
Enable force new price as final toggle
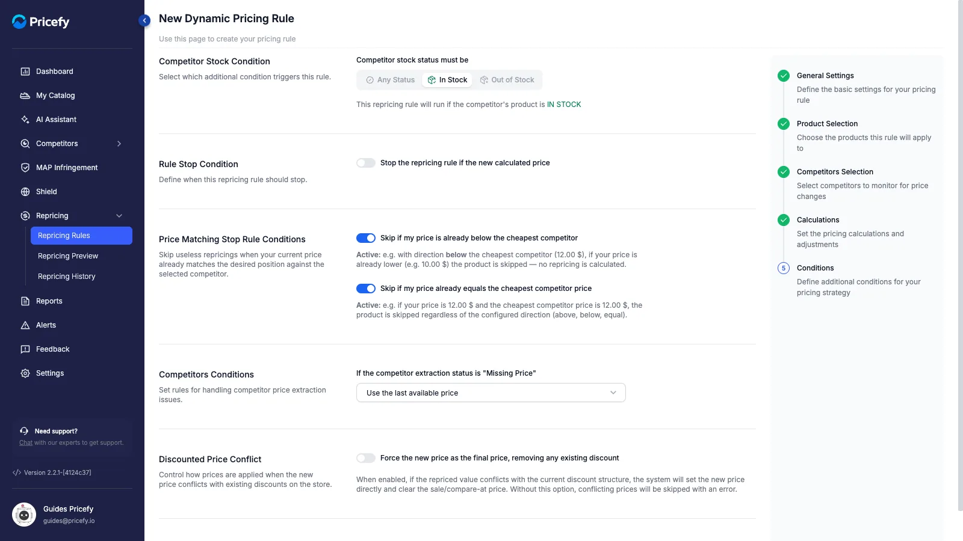click(x=366, y=458)
